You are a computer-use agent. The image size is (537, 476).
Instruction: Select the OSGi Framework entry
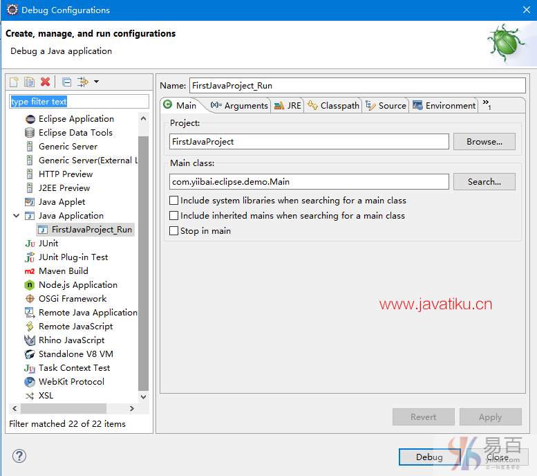coord(73,299)
